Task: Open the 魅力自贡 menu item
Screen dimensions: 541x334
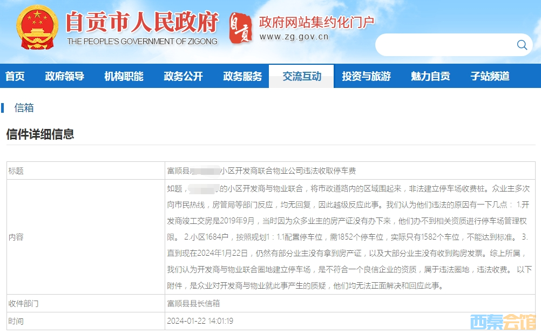Action: pos(430,76)
